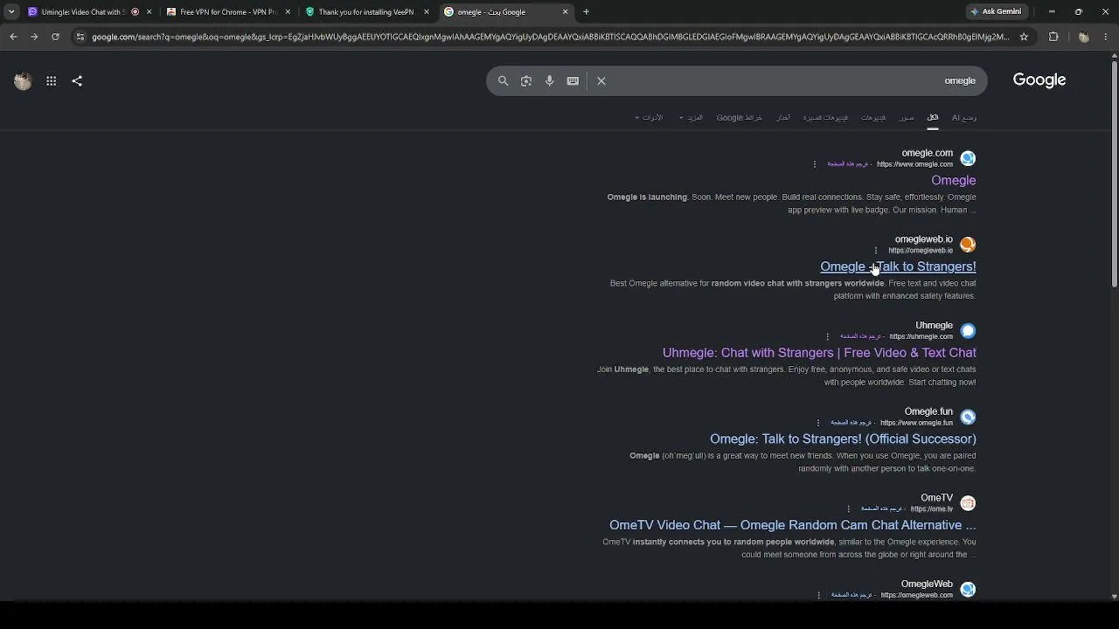1119x629 pixels.
Task: Translate the omegle.com result page
Action: point(848,164)
